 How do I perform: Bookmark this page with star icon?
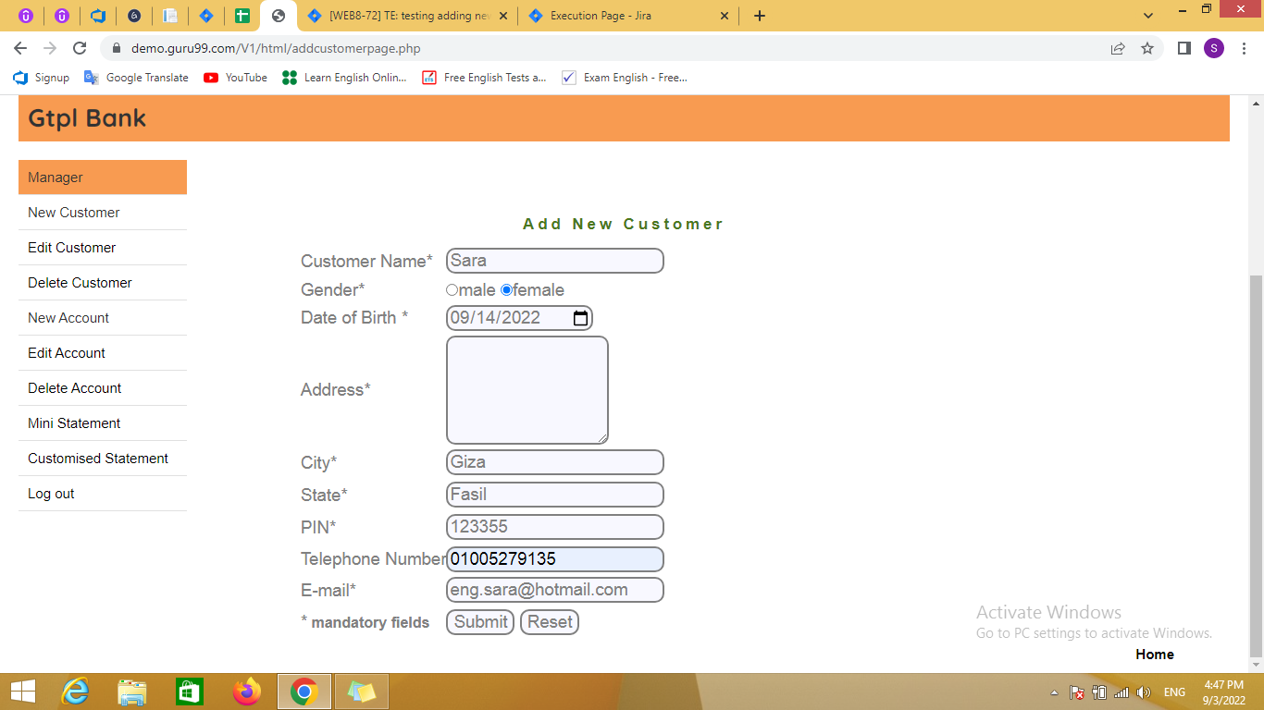click(x=1147, y=48)
